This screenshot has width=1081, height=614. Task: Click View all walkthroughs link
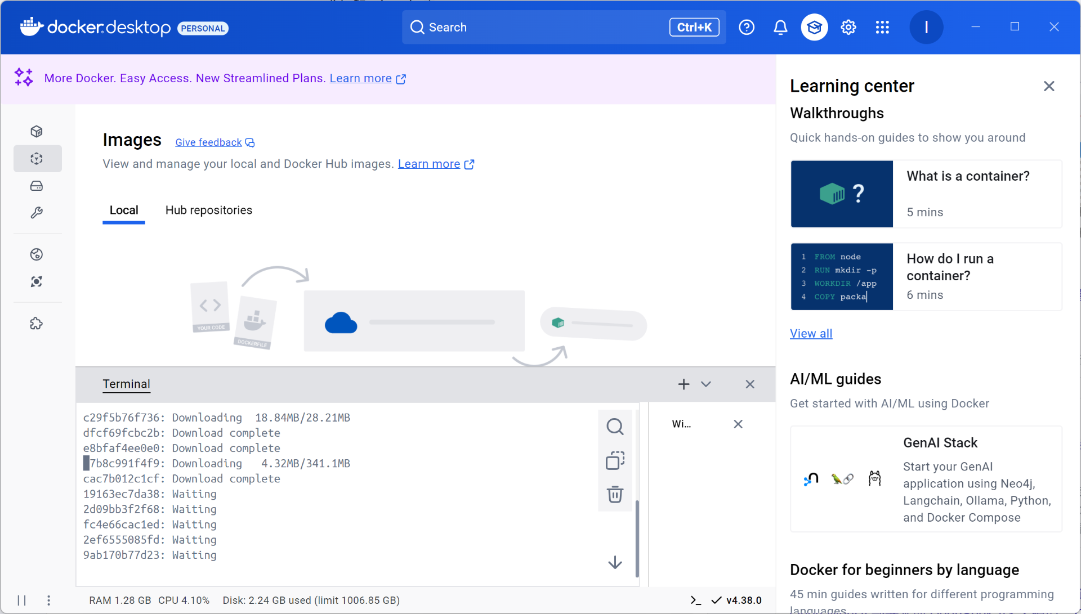pos(811,333)
